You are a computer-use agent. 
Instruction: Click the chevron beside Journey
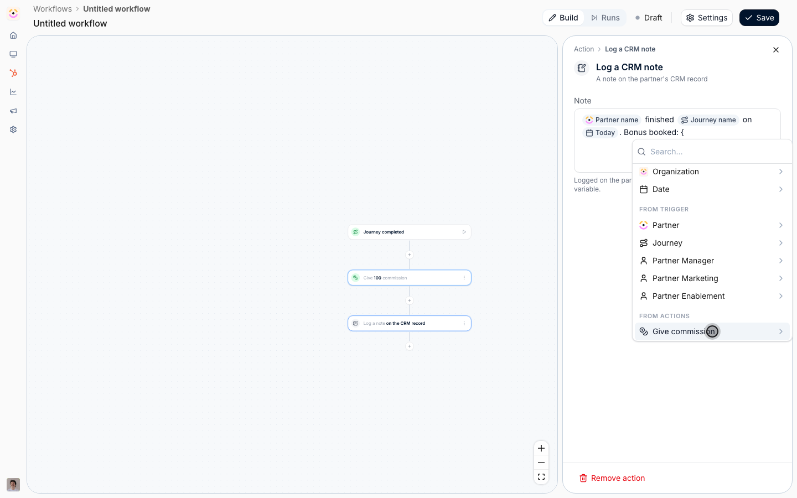point(781,243)
